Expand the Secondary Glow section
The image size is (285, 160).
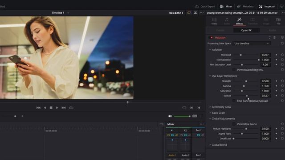point(210,107)
